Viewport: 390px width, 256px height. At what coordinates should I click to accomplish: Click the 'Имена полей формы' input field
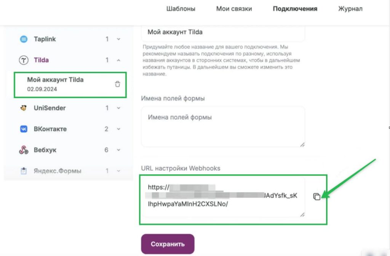223,126
